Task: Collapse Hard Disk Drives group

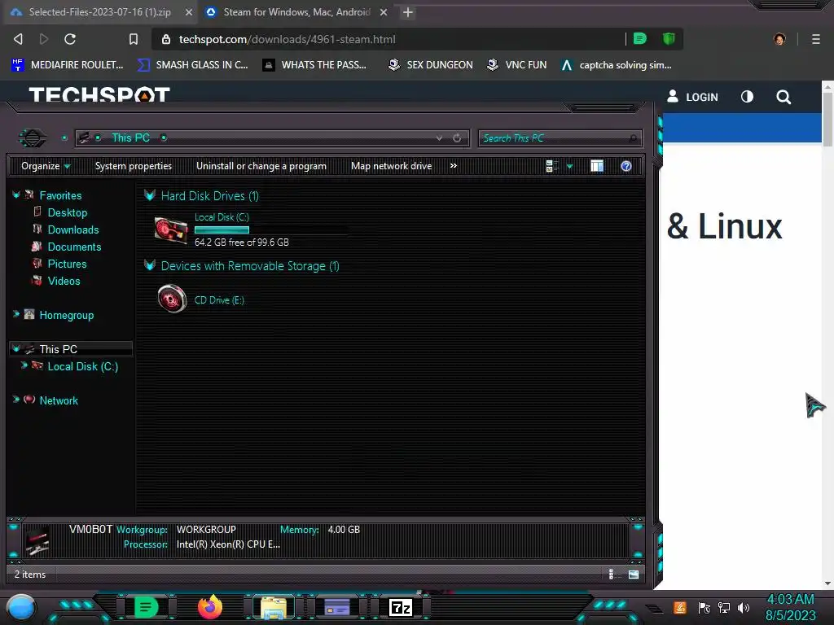Action: coord(150,195)
